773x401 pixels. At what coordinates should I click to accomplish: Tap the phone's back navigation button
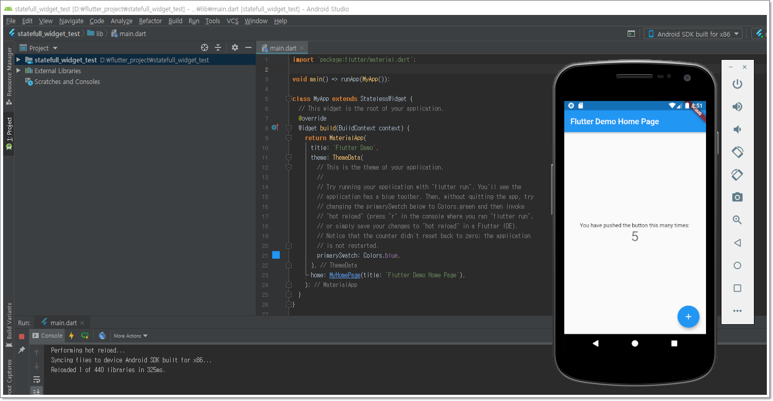596,343
